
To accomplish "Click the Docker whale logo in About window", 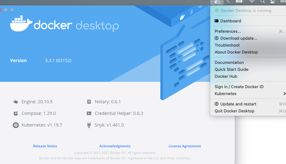I will (x=21, y=24).
